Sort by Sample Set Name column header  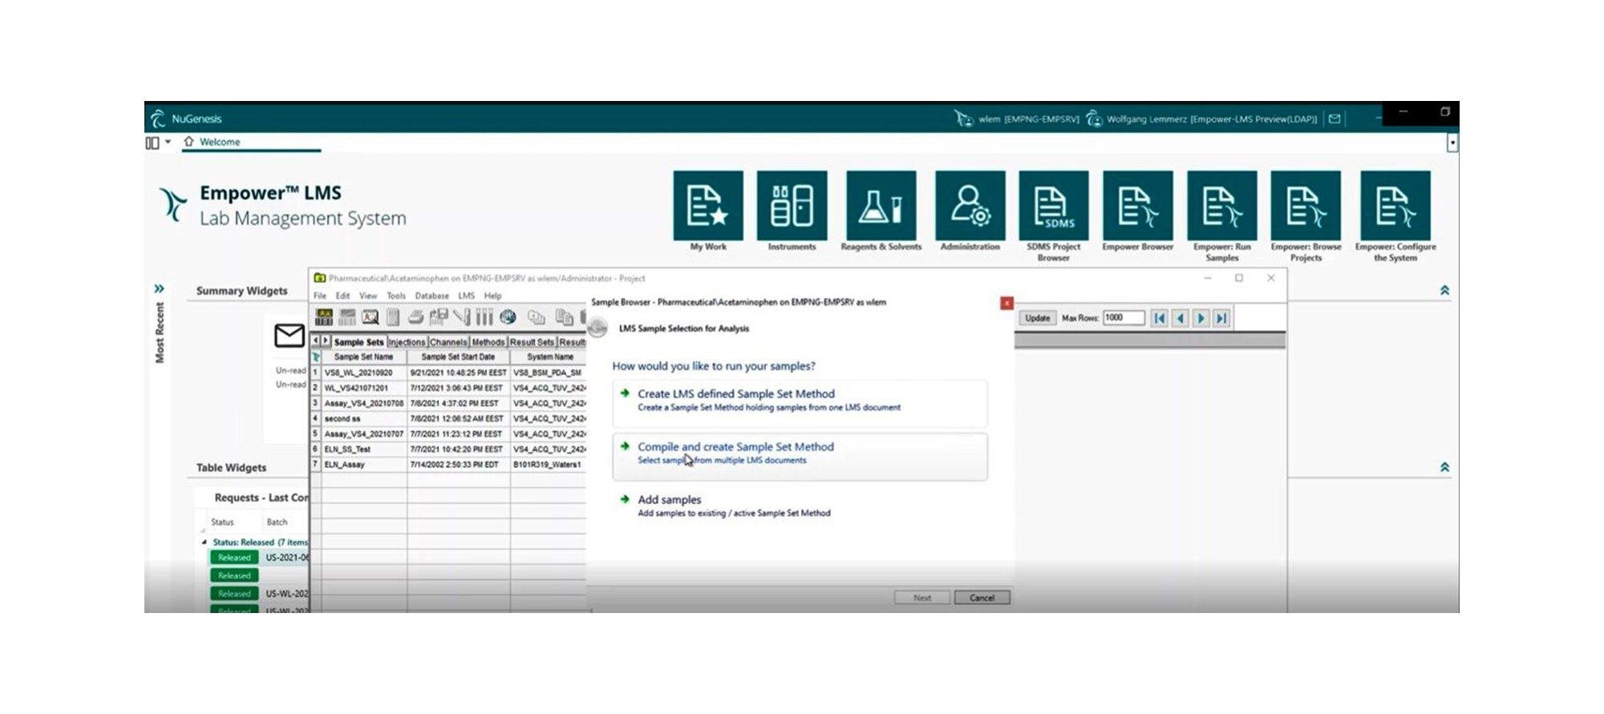tap(363, 357)
